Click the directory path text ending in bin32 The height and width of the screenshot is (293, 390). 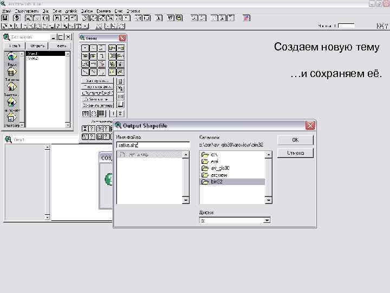coord(231,145)
